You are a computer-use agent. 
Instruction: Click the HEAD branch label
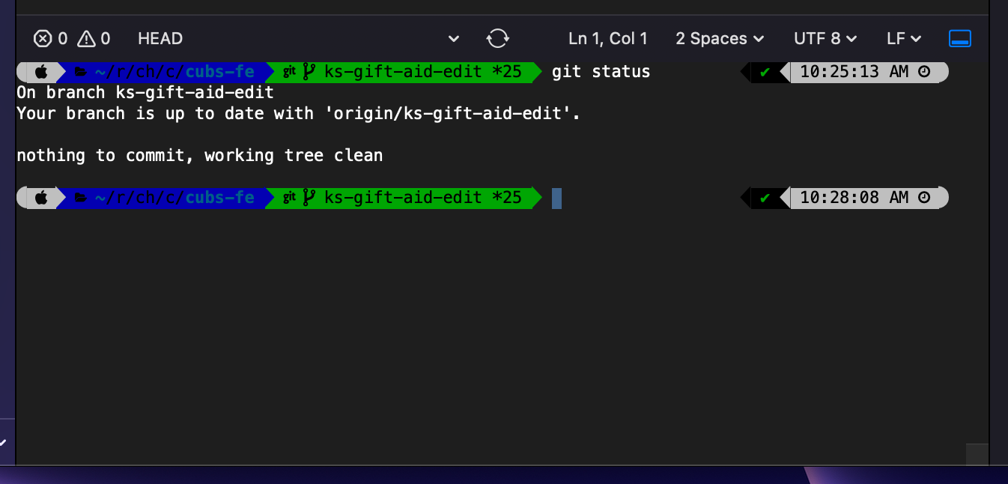pos(160,38)
